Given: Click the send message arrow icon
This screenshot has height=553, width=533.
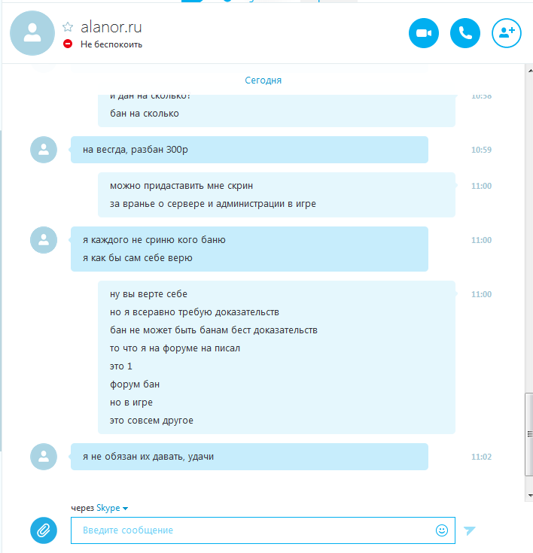Looking at the screenshot, I should (470, 530).
